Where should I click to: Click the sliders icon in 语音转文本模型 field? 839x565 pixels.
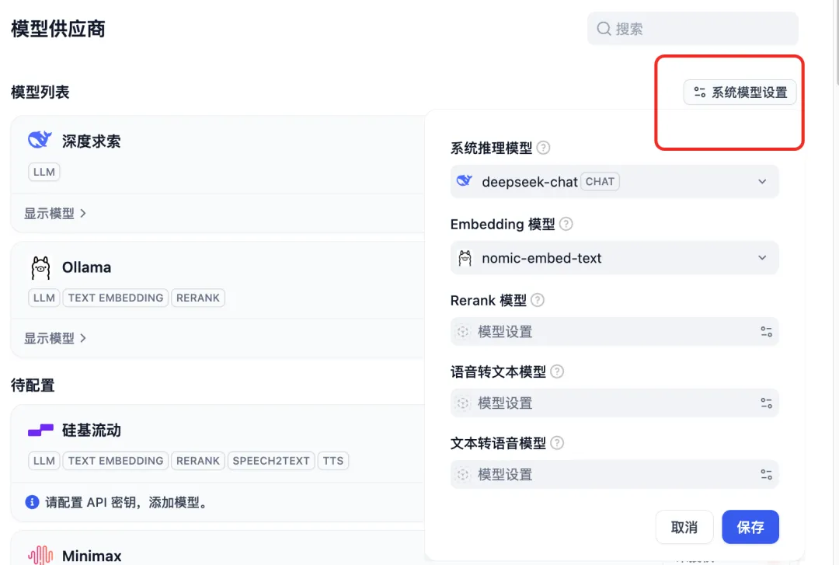pos(766,403)
